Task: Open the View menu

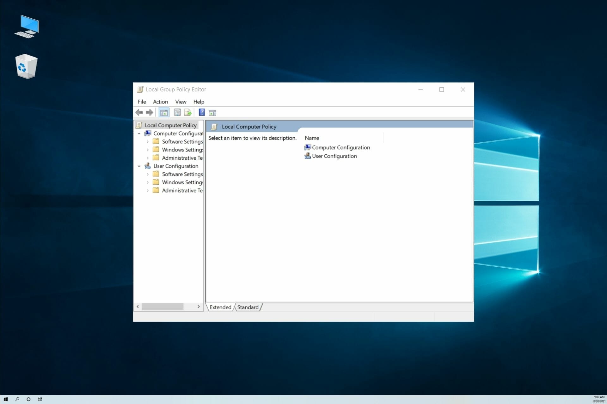Action: [181, 102]
